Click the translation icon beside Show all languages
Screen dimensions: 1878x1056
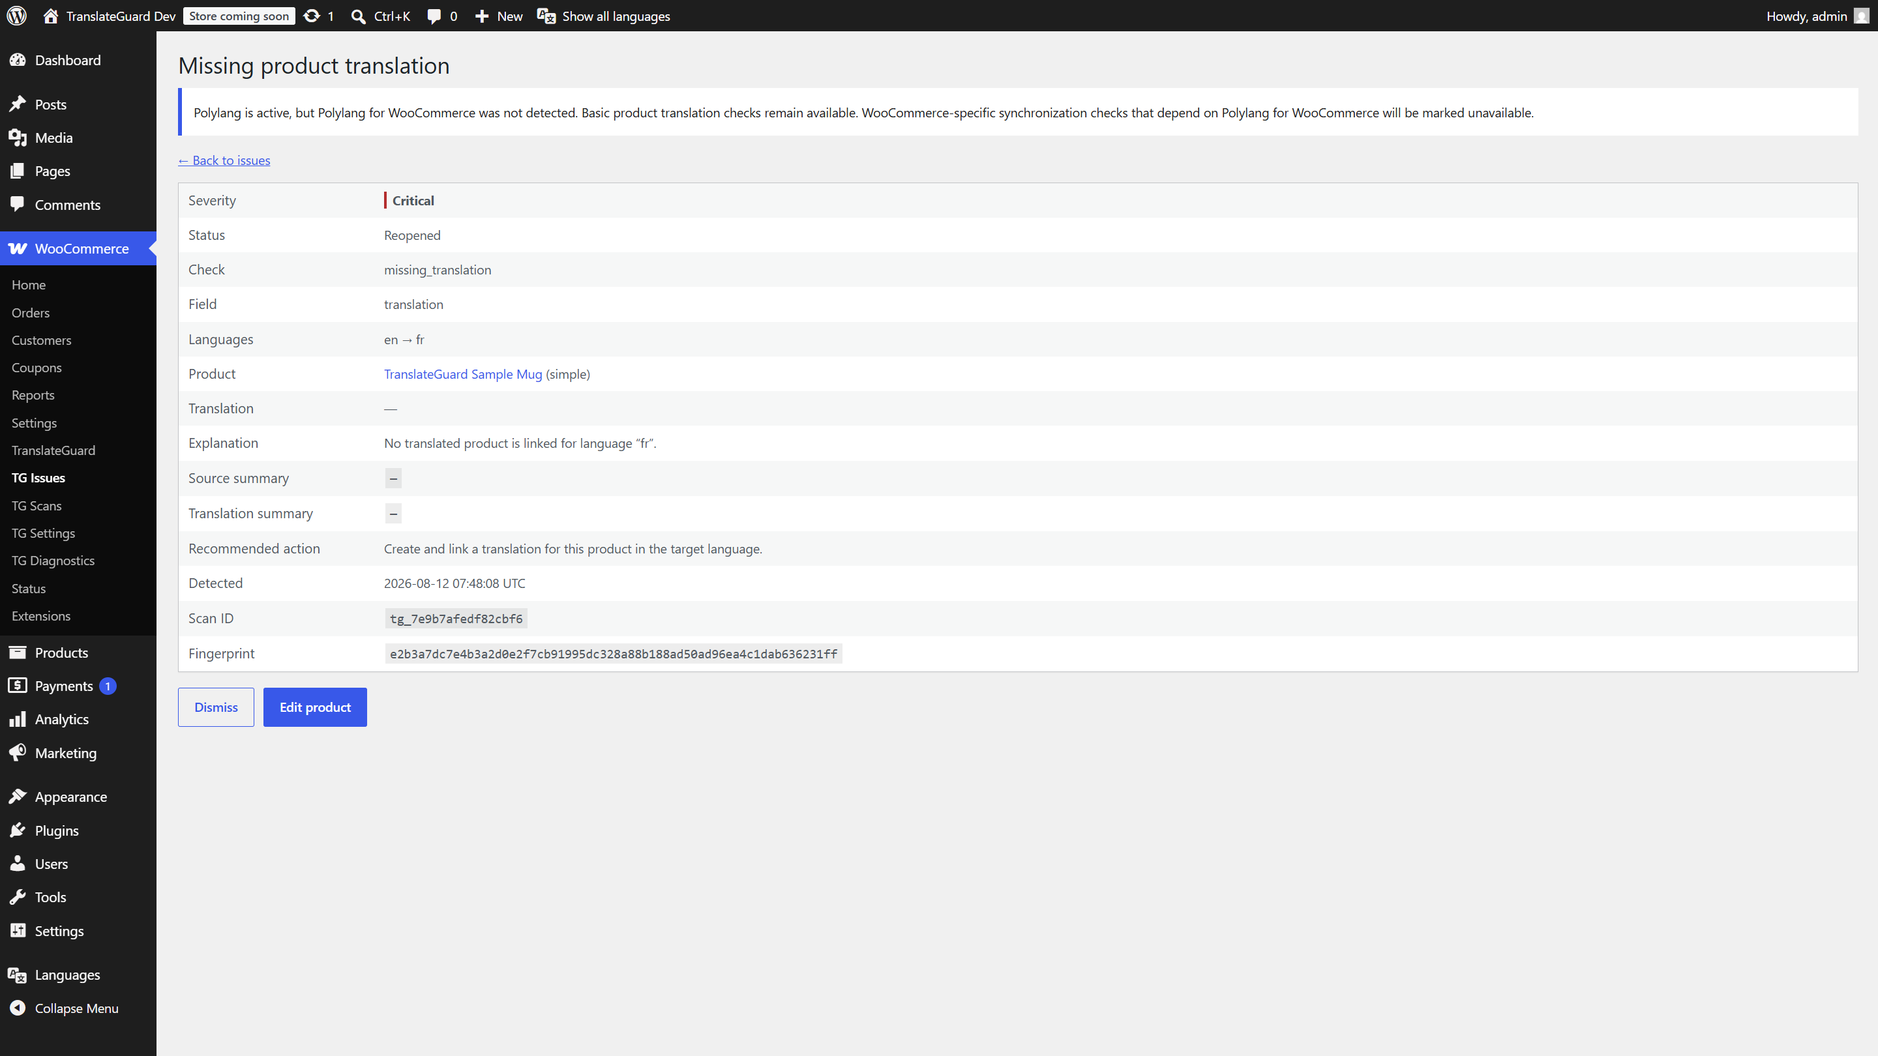[546, 16]
